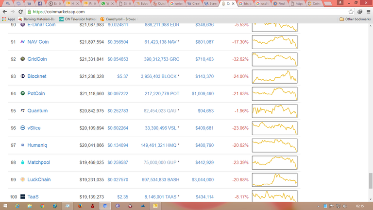The height and width of the screenshot is (210, 373).
Task: Show hidden system tray icons
Action: 318,206
